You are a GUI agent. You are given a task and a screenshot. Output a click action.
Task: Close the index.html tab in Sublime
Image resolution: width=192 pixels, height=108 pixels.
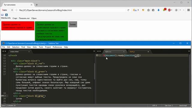29,52
